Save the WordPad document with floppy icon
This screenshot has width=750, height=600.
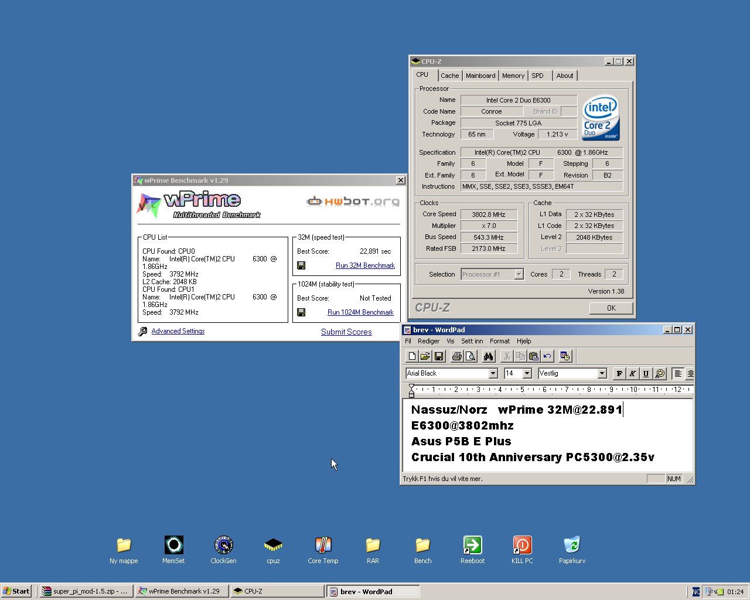[439, 356]
